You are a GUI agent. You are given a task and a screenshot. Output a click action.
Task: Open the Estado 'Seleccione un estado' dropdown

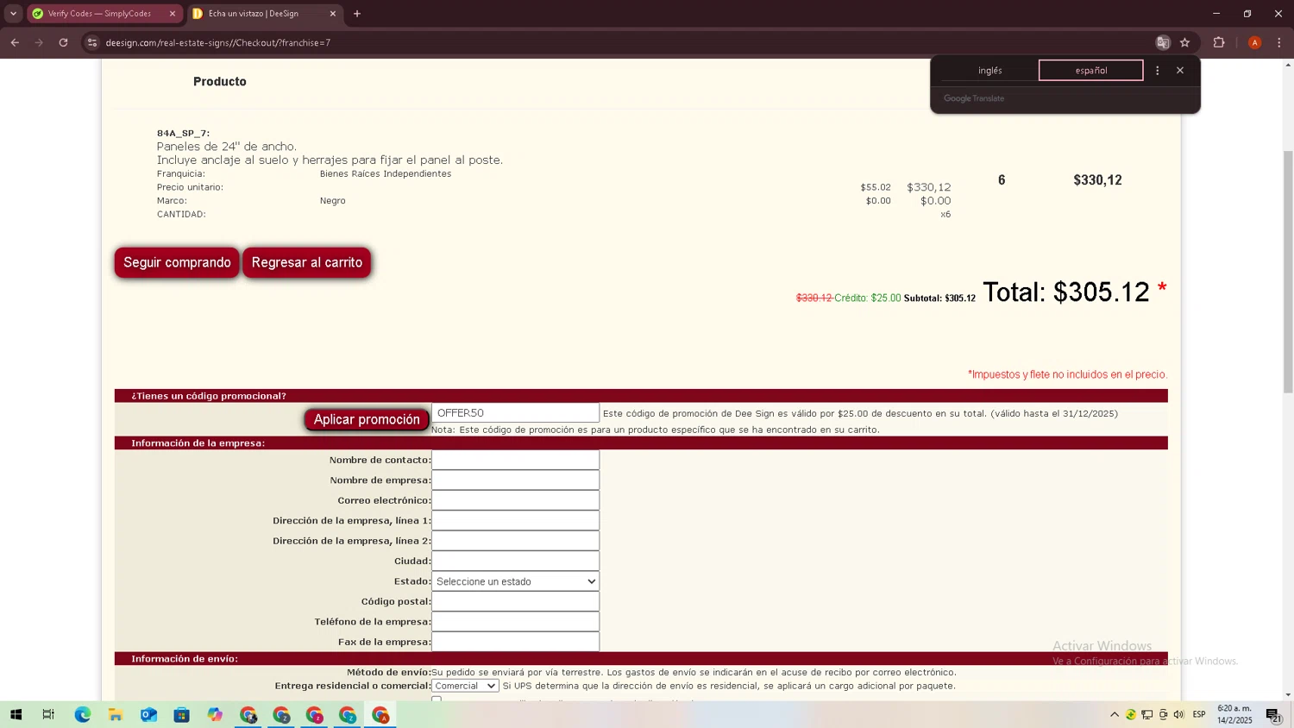515,581
